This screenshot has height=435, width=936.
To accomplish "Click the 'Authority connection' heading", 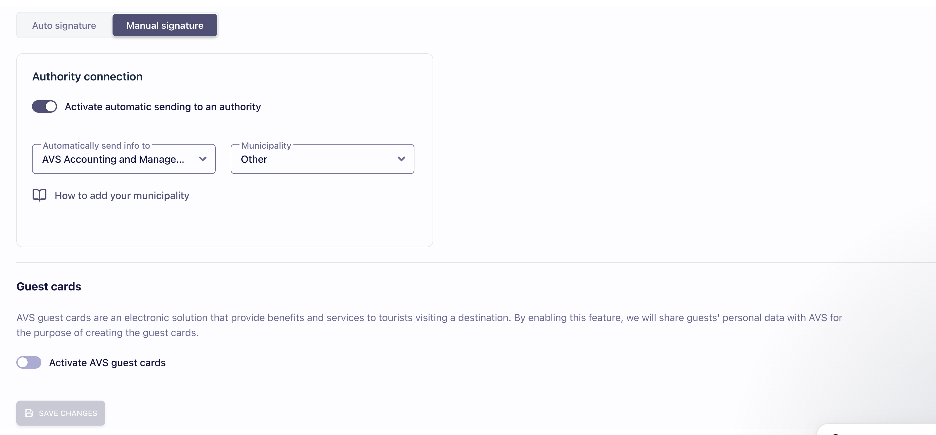I will point(87,77).
